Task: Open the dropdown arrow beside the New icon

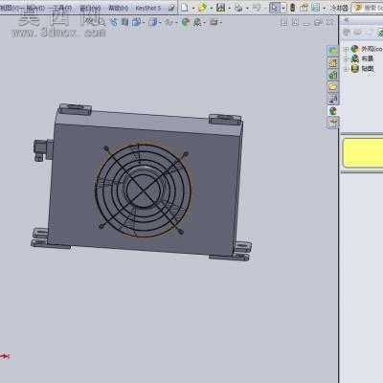Action: (193, 8)
